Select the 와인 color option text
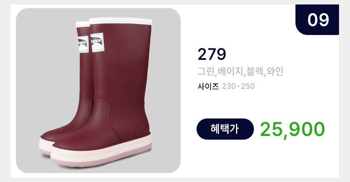 (274, 72)
